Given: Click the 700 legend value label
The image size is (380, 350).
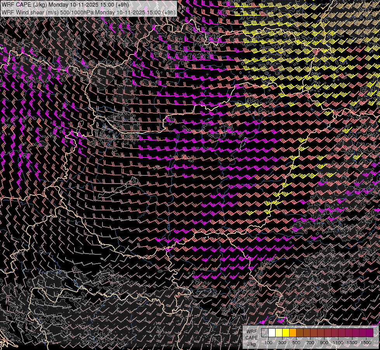Looking at the screenshot, I should point(310,343).
